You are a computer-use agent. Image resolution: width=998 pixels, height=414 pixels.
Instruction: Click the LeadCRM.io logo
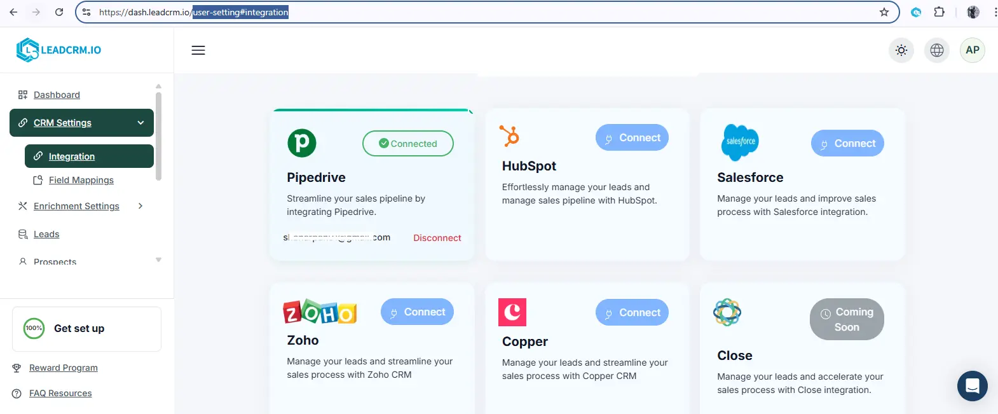58,50
